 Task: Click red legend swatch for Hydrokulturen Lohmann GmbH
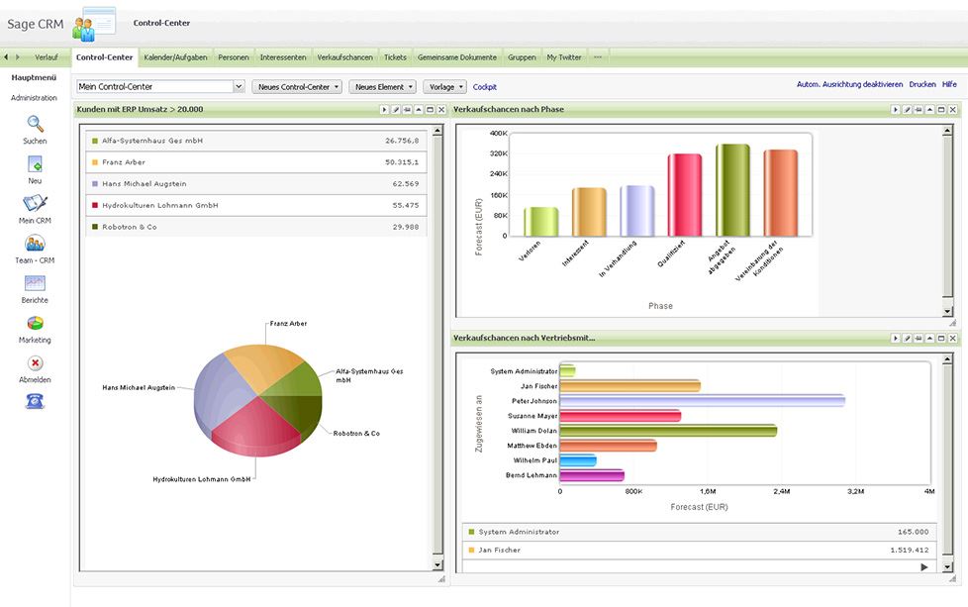95,206
